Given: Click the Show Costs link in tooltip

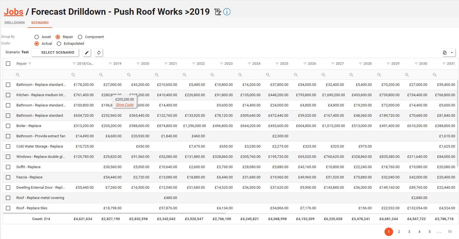Looking at the screenshot, I should pos(125,105).
